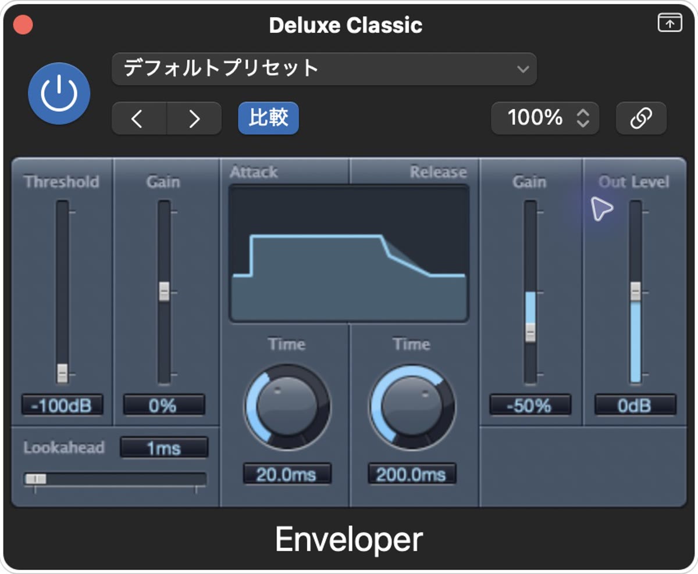
Task: Open the 100% view size stepper
Action: tap(545, 119)
